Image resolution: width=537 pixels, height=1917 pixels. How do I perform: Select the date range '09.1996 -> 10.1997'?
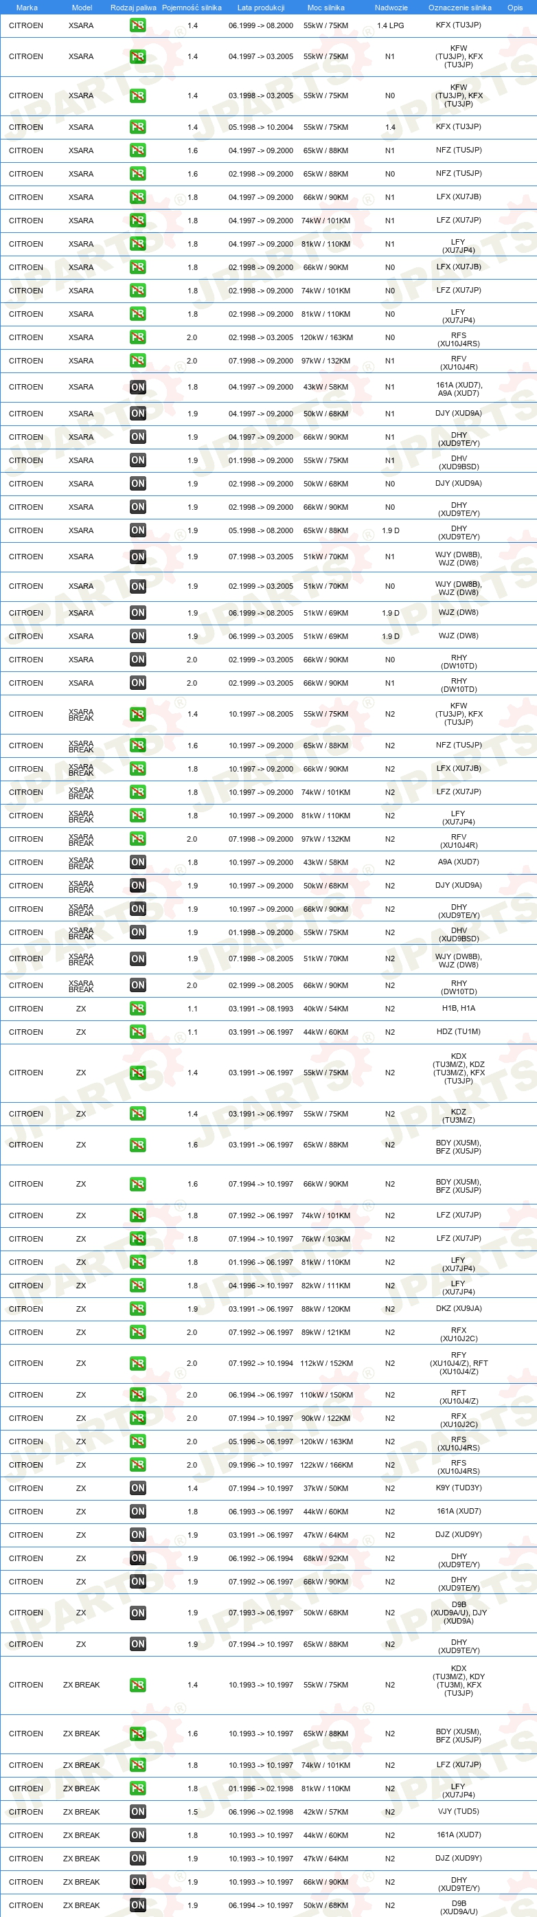[x=261, y=1466]
